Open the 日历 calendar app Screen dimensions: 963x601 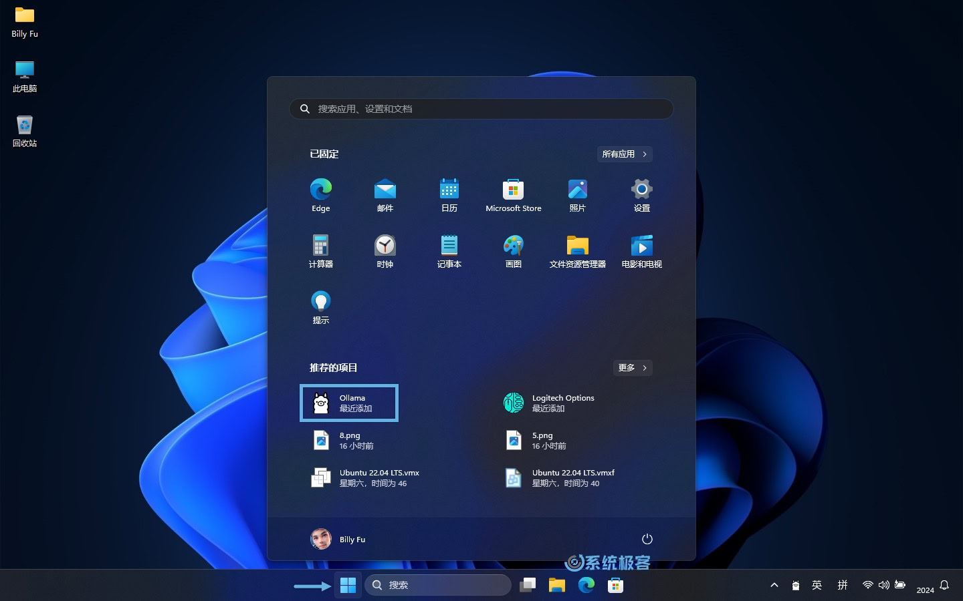449,195
